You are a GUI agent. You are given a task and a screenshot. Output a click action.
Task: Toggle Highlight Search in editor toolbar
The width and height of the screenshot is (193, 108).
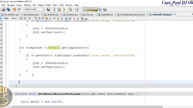[46, 18]
